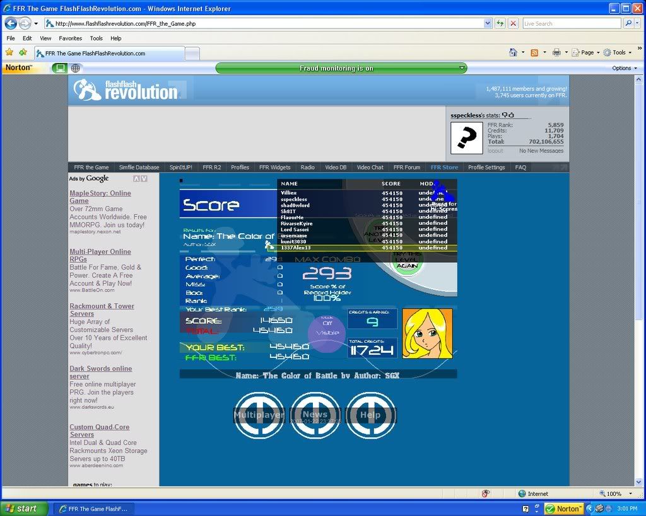
Task: Open the Simfile Database nav tab
Action: (139, 168)
